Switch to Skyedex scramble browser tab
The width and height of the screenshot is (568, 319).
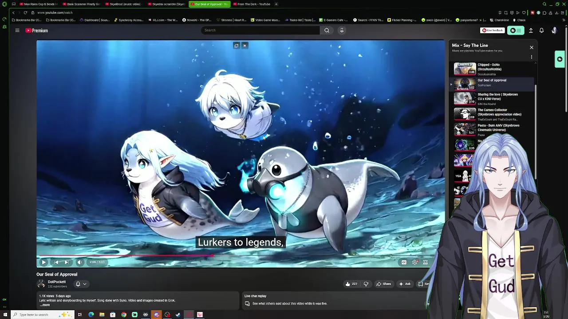pyautogui.click(x=166, y=4)
